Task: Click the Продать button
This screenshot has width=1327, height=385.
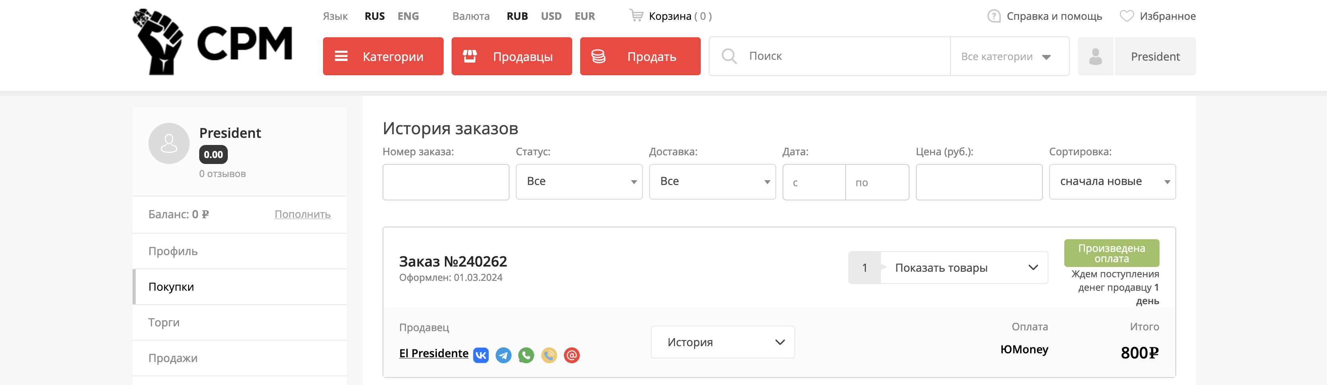Action: pyautogui.click(x=640, y=57)
